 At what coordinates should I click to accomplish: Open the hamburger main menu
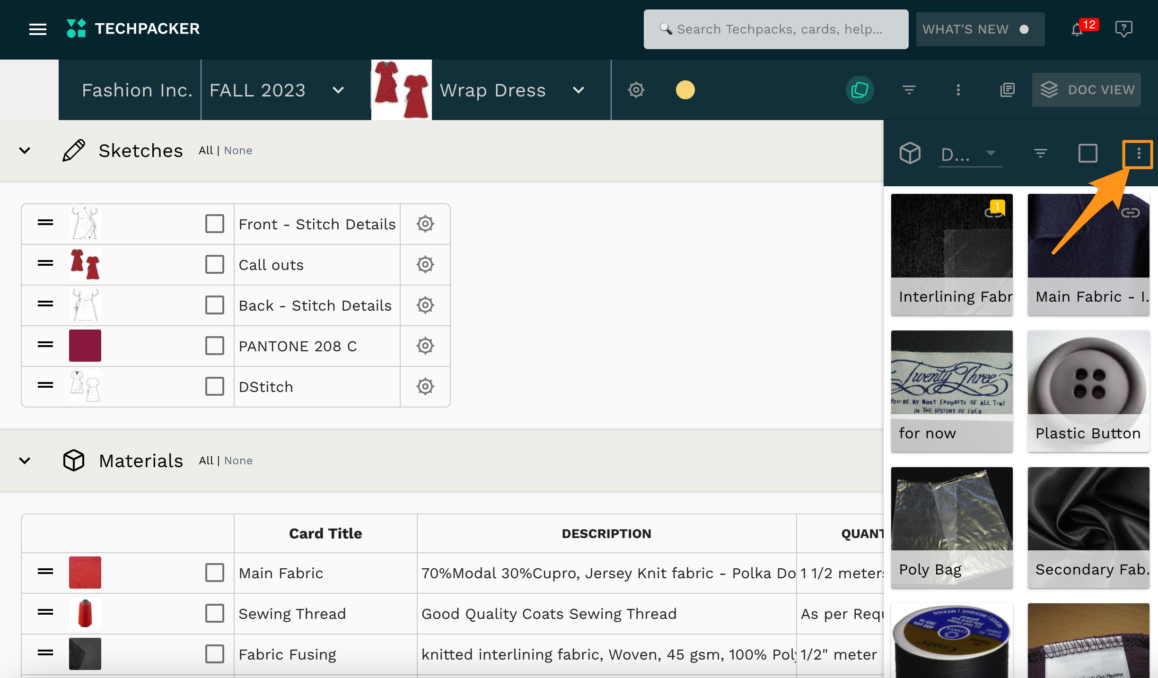38,29
